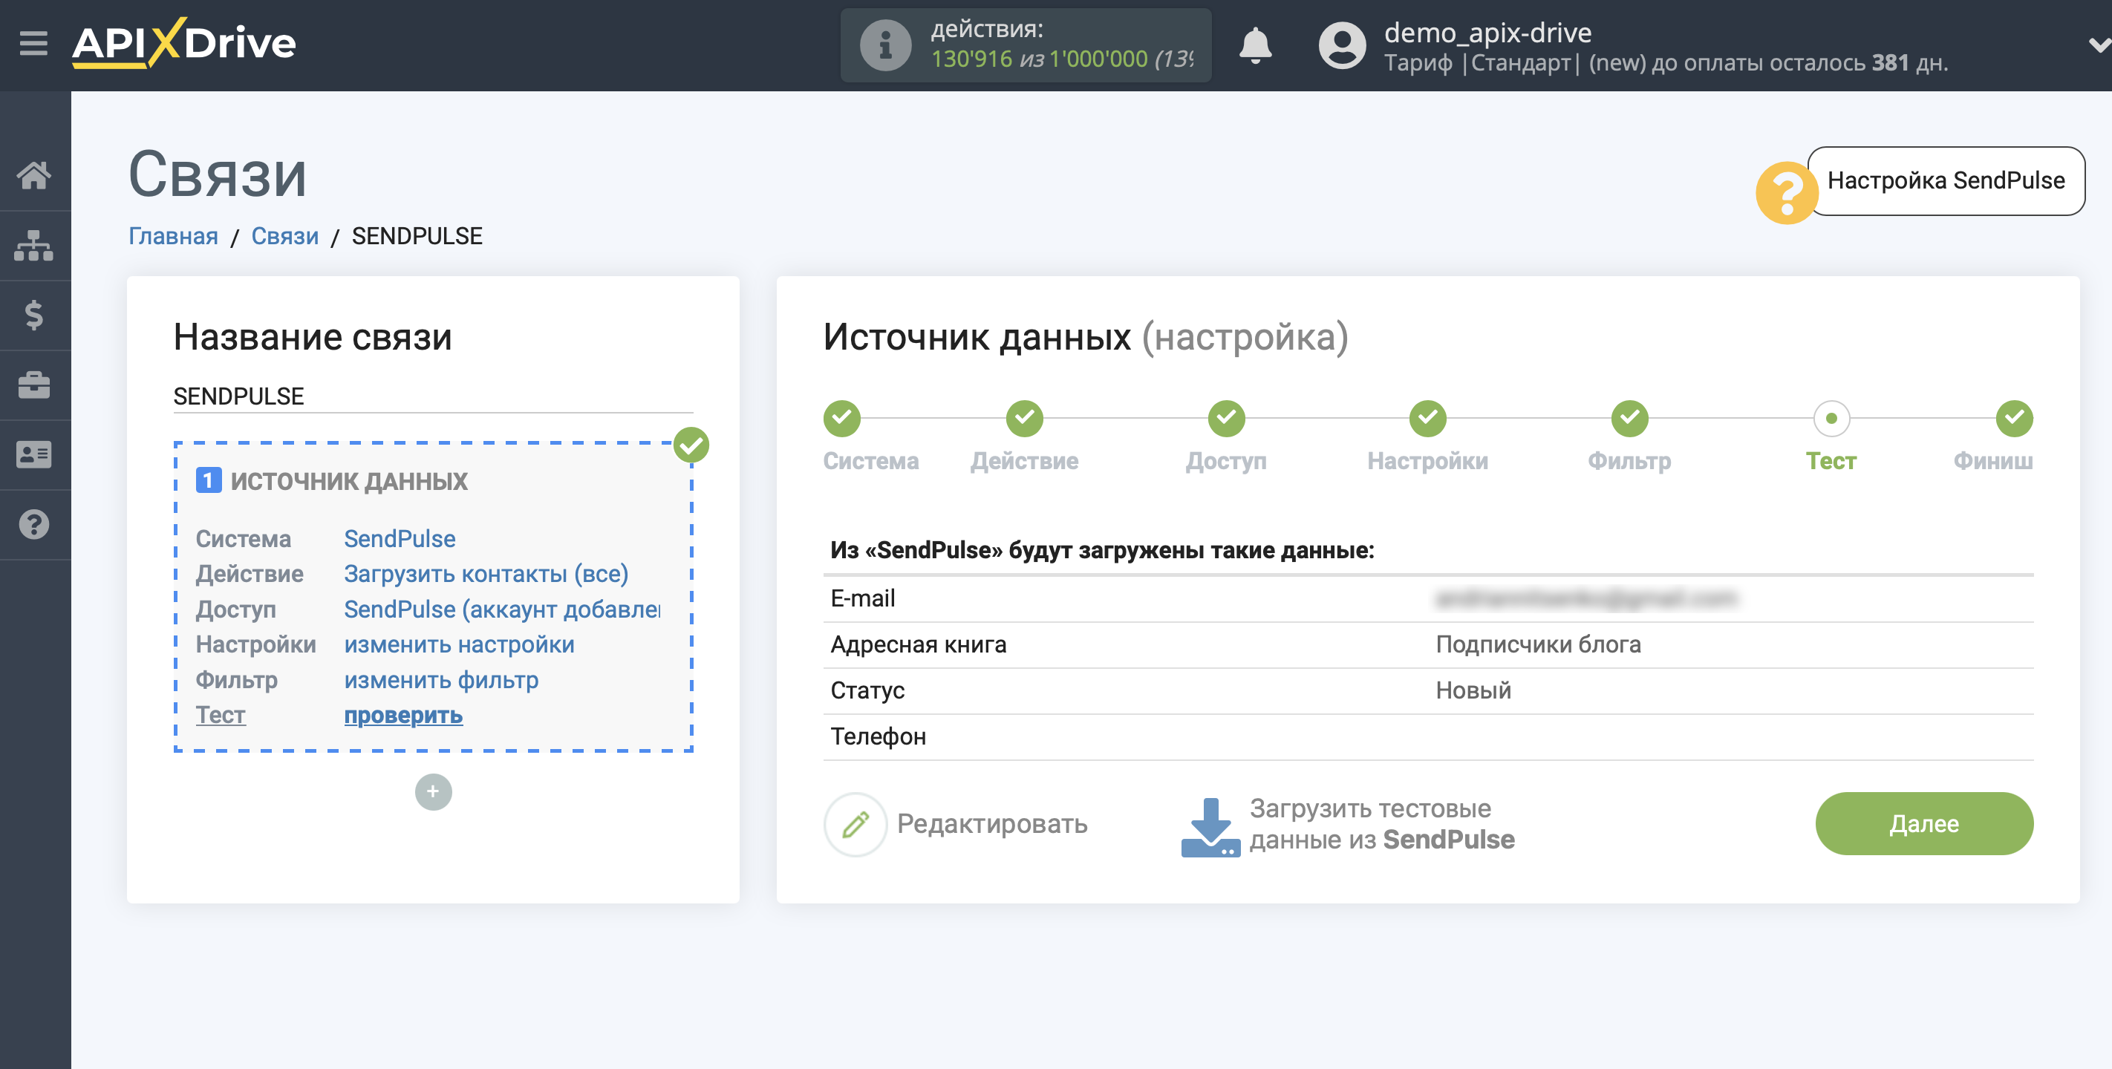The width and height of the screenshot is (2112, 1069).
Task: Click the Далее button
Action: (1923, 824)
